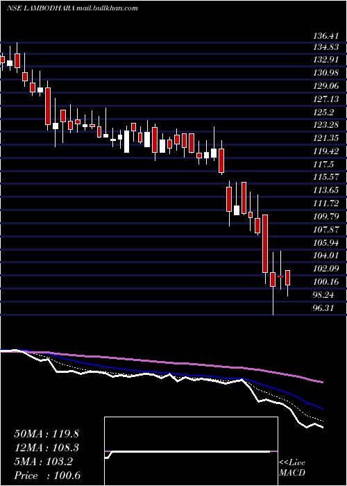Click the 121.35 price level label

327,138
